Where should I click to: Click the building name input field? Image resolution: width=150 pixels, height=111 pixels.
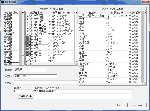point(83,97)
